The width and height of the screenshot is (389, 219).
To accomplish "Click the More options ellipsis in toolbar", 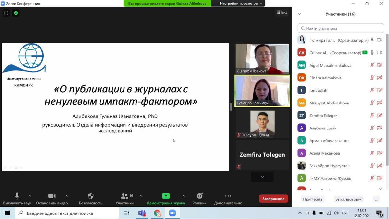I will (x=228, y=196).
